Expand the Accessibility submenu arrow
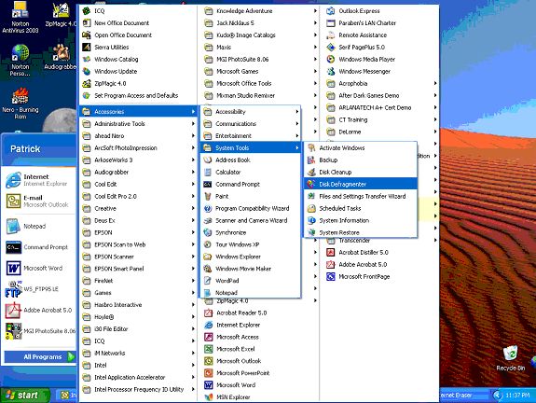The height and width of the screenshot is (403, 536). pyautogui.click(x=297, y=112)
